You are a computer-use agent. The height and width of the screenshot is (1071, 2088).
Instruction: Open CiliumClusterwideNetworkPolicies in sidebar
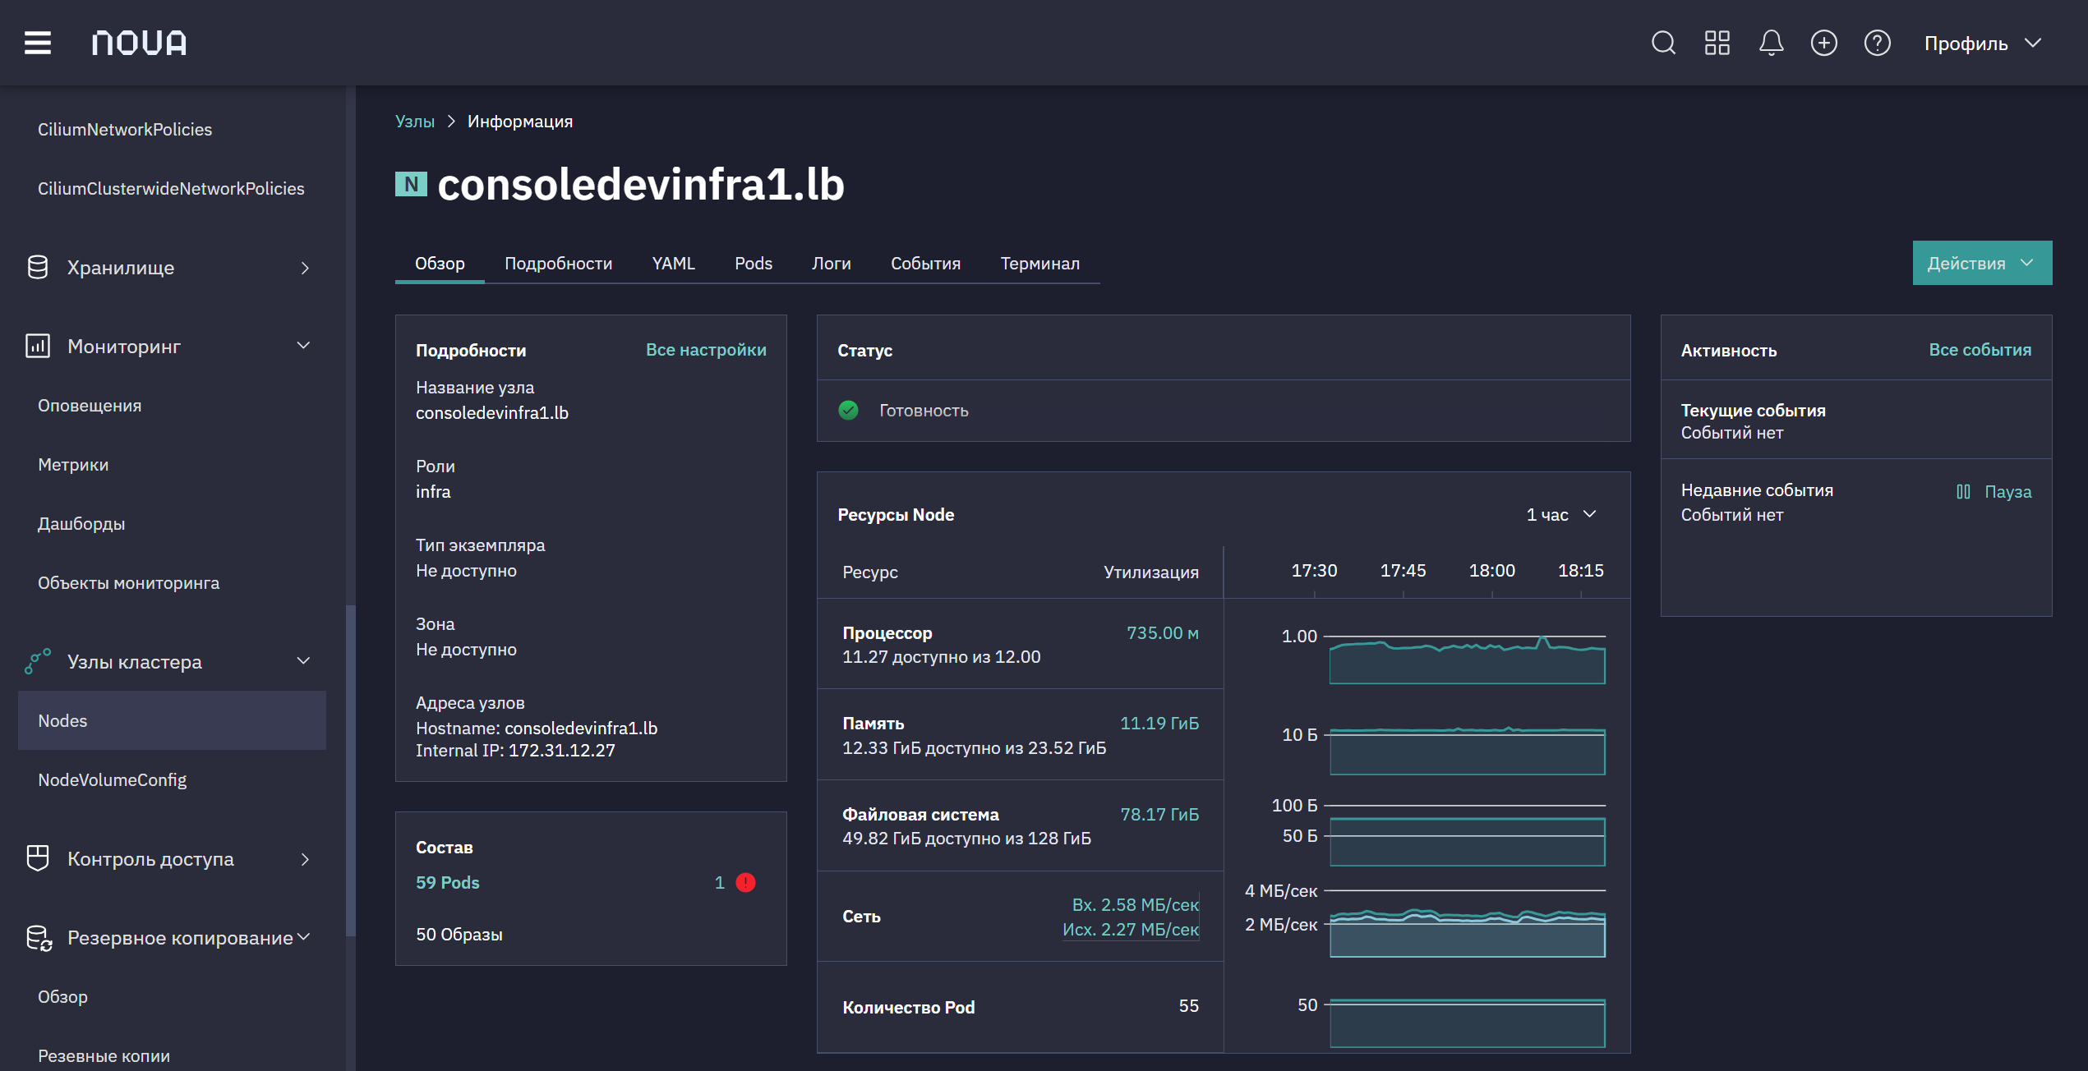(x=171, y=188)
